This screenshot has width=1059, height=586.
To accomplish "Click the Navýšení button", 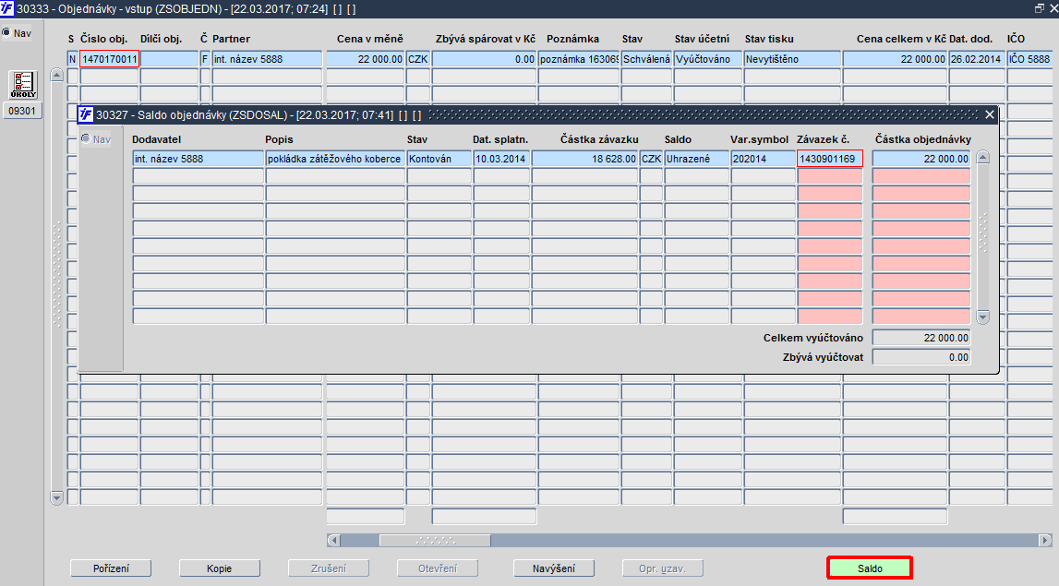I will coord(554,568).
